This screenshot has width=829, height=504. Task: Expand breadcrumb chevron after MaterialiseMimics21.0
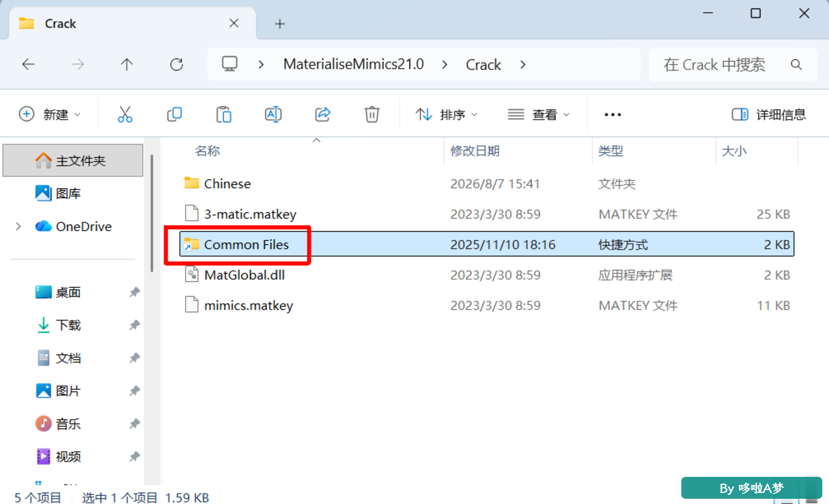(x=445, y=64)
